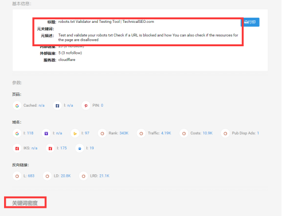Open the Traffic 4.19K link
This screenshot has height=216, width=282.
click(166, 133)
